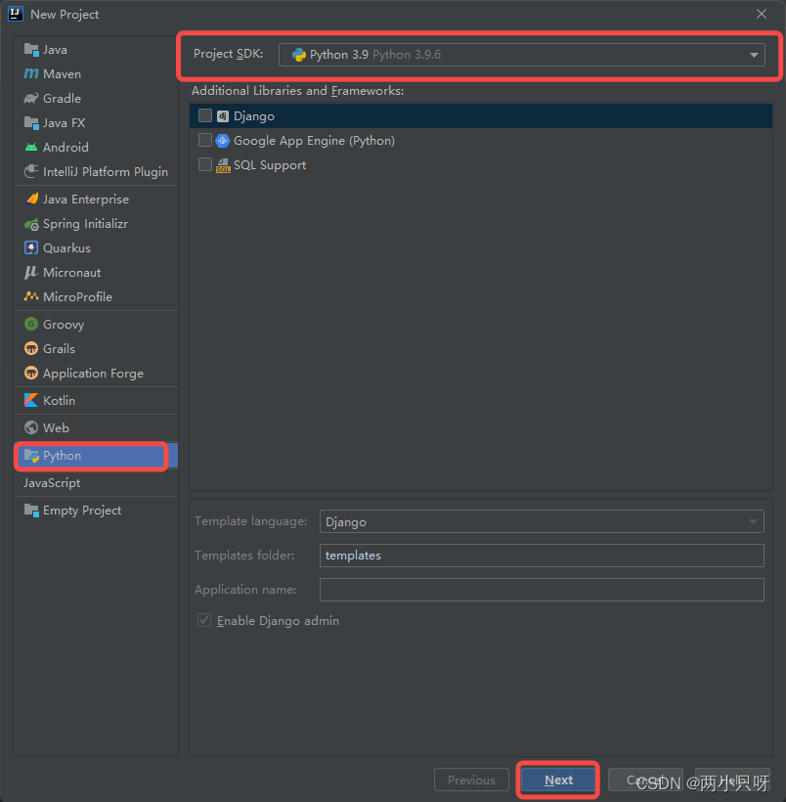The height and width of the screenshot is (802, 786).
Task: Pick the Kotlin logo icon
Action: point(31,400)
